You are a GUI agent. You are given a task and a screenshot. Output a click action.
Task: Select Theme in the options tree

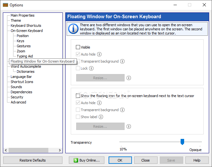[x=16, y=20]
